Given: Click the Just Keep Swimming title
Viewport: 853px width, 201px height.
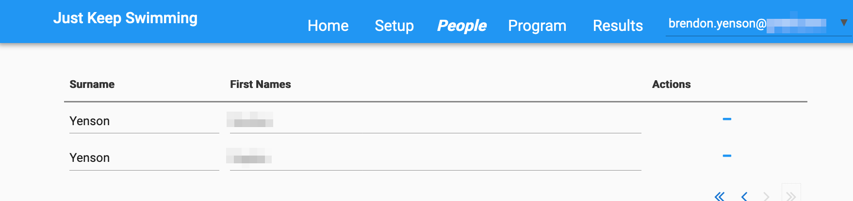Looking at the screenshot, I should click(x=125, y=18).
